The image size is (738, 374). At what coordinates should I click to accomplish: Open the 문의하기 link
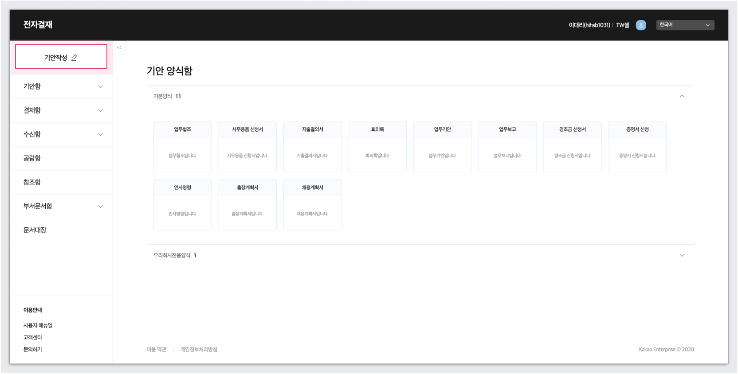tap(32, 349)
